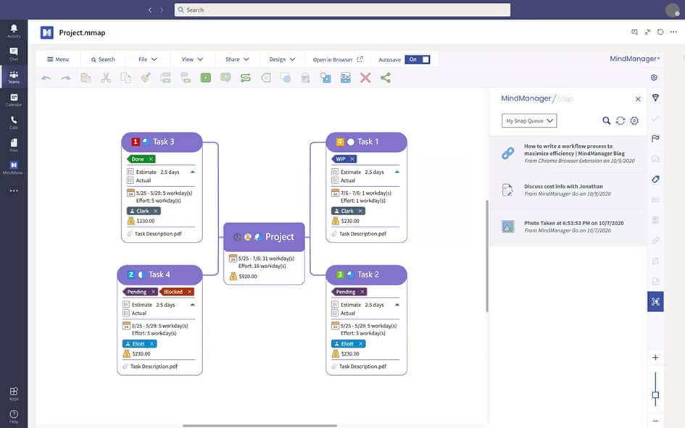The height and width of the screenshot is (428, 685).
Task: Select the Add Relationship icon in the toolbar
Action: click(244, 77)
